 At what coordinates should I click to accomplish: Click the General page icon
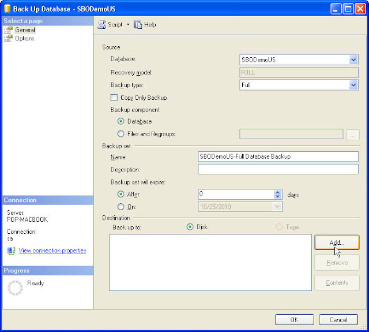(x=9, y=30)
